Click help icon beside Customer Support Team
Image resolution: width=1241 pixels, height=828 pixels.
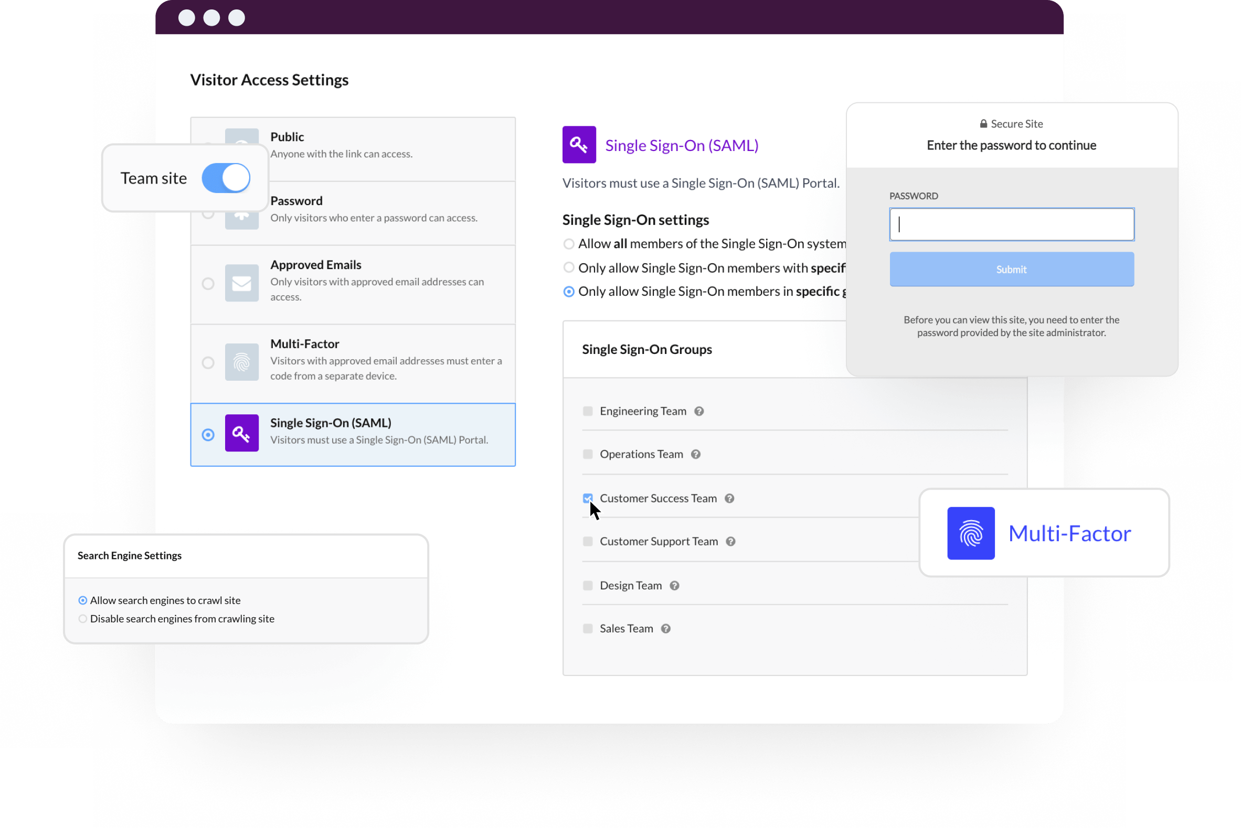(x=730, y=541)
